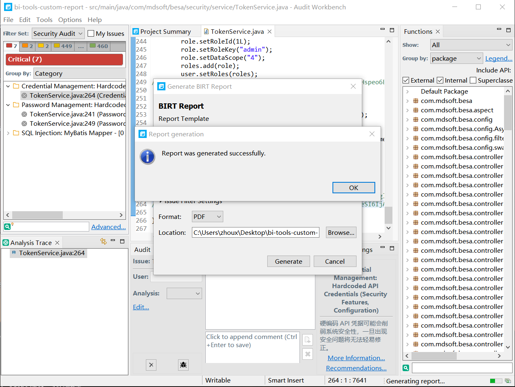Click the green progress bar in status bar

coord(496,381)
